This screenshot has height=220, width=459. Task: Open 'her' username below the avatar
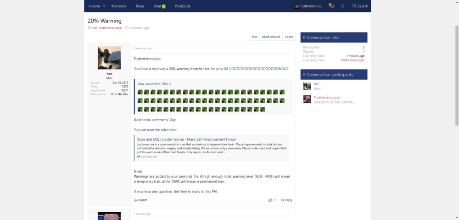coord(109,74)
